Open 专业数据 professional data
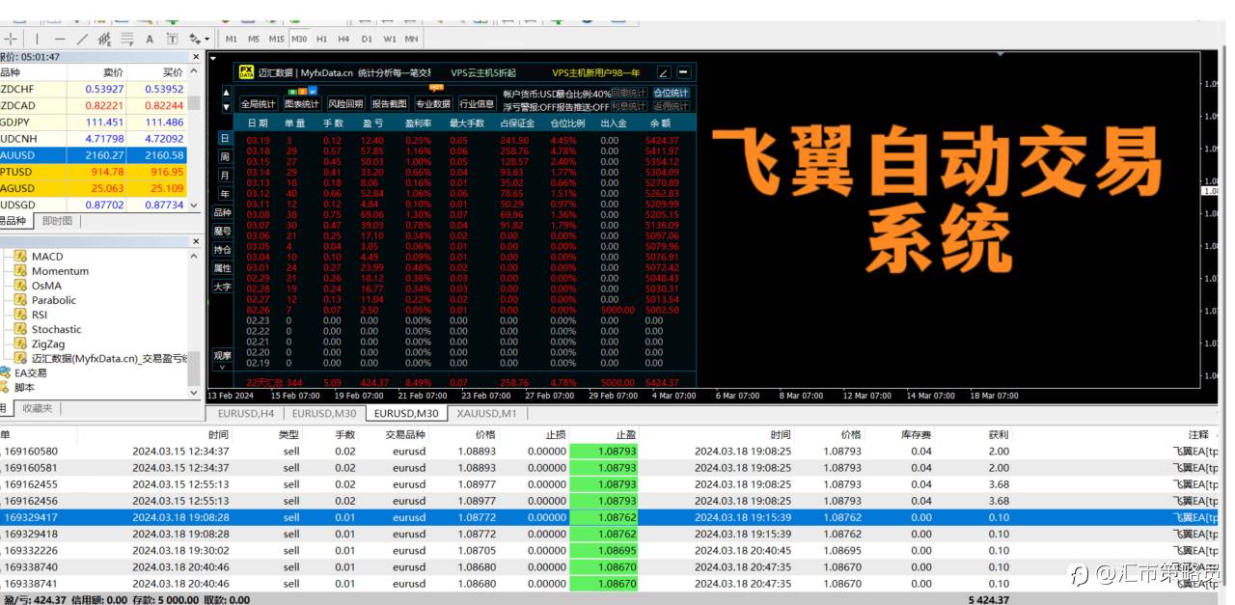 pos(433,104)
